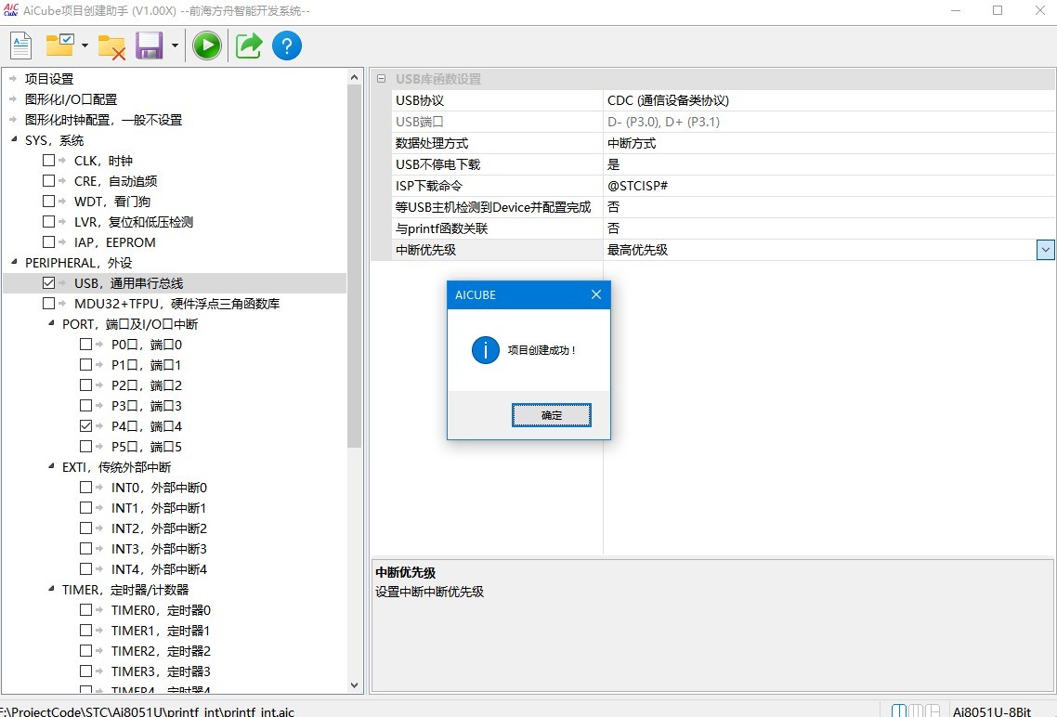The height and width of the screenshot is (717, 1057).
Task: Expand the save button dropdown arrow
Action: (x=174, y=45)
